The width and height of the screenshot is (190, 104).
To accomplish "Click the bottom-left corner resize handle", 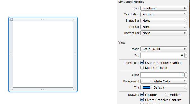I will [12, 89].
